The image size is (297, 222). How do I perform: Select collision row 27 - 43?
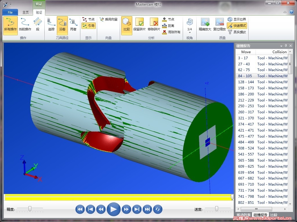[262, 64]
